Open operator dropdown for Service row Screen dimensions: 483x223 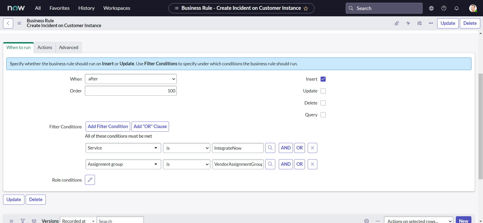tap(187, 148)
